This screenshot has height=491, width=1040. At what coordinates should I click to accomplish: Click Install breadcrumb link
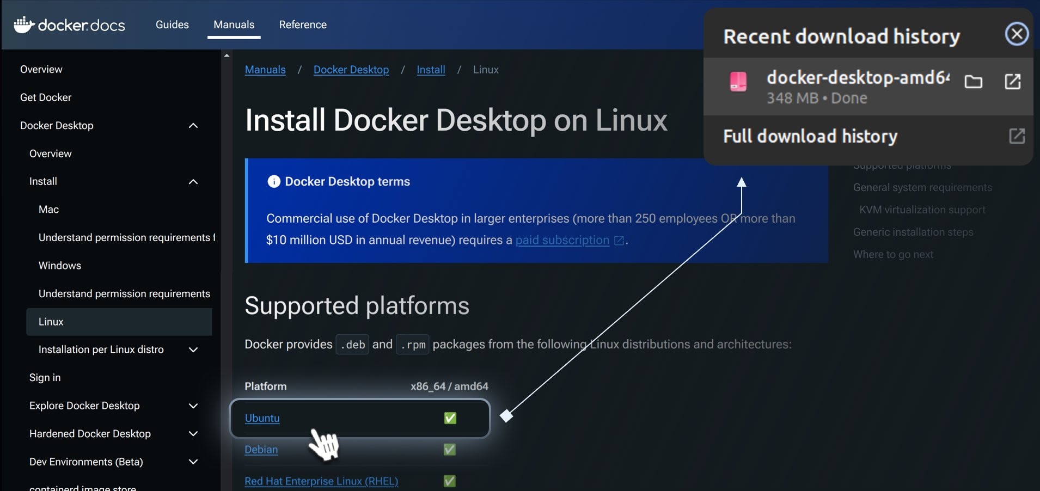pyautogui.click(x=431, y=70)
